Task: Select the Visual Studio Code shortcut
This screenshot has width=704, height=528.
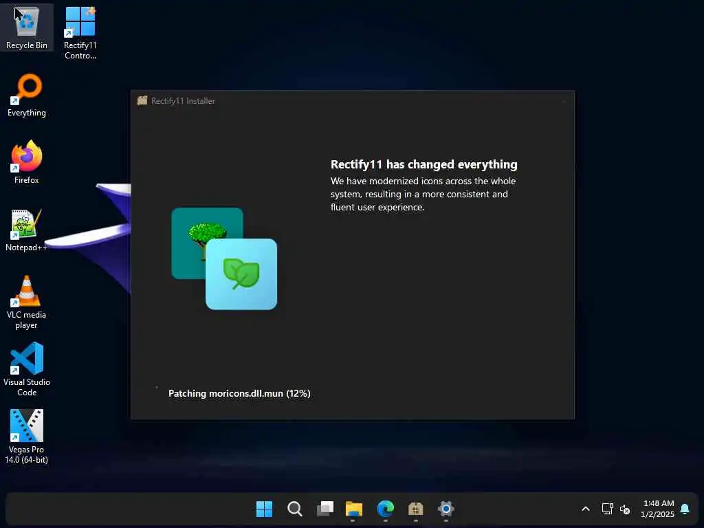Action: point(27,369)
